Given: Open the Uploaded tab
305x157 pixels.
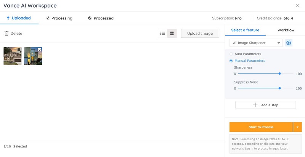Looking at the screenshot, I should pyautogui.click(x=19, y=18).
